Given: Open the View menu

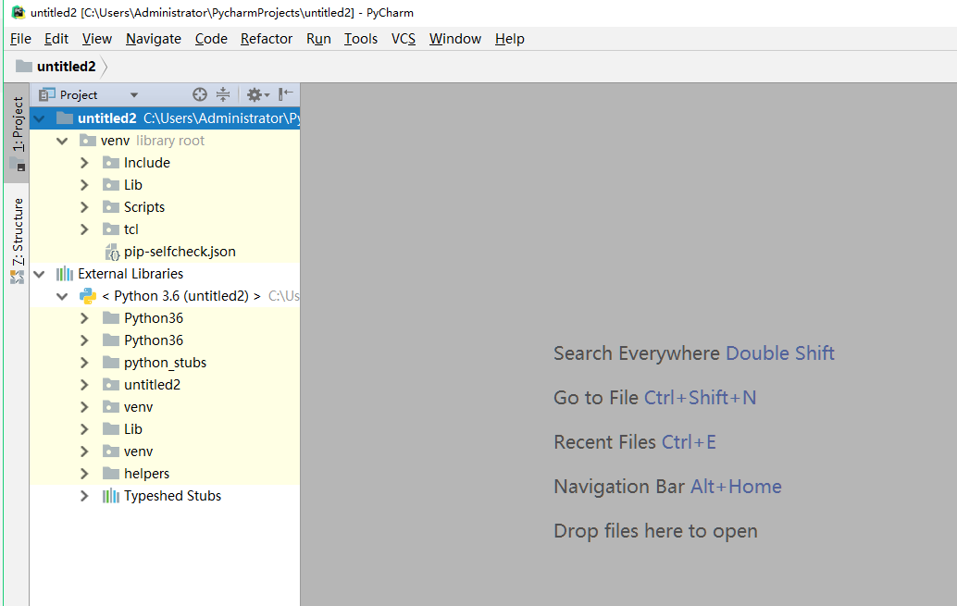Looking at the screenshot, I should pyautogui.click(x=97, y=39).
